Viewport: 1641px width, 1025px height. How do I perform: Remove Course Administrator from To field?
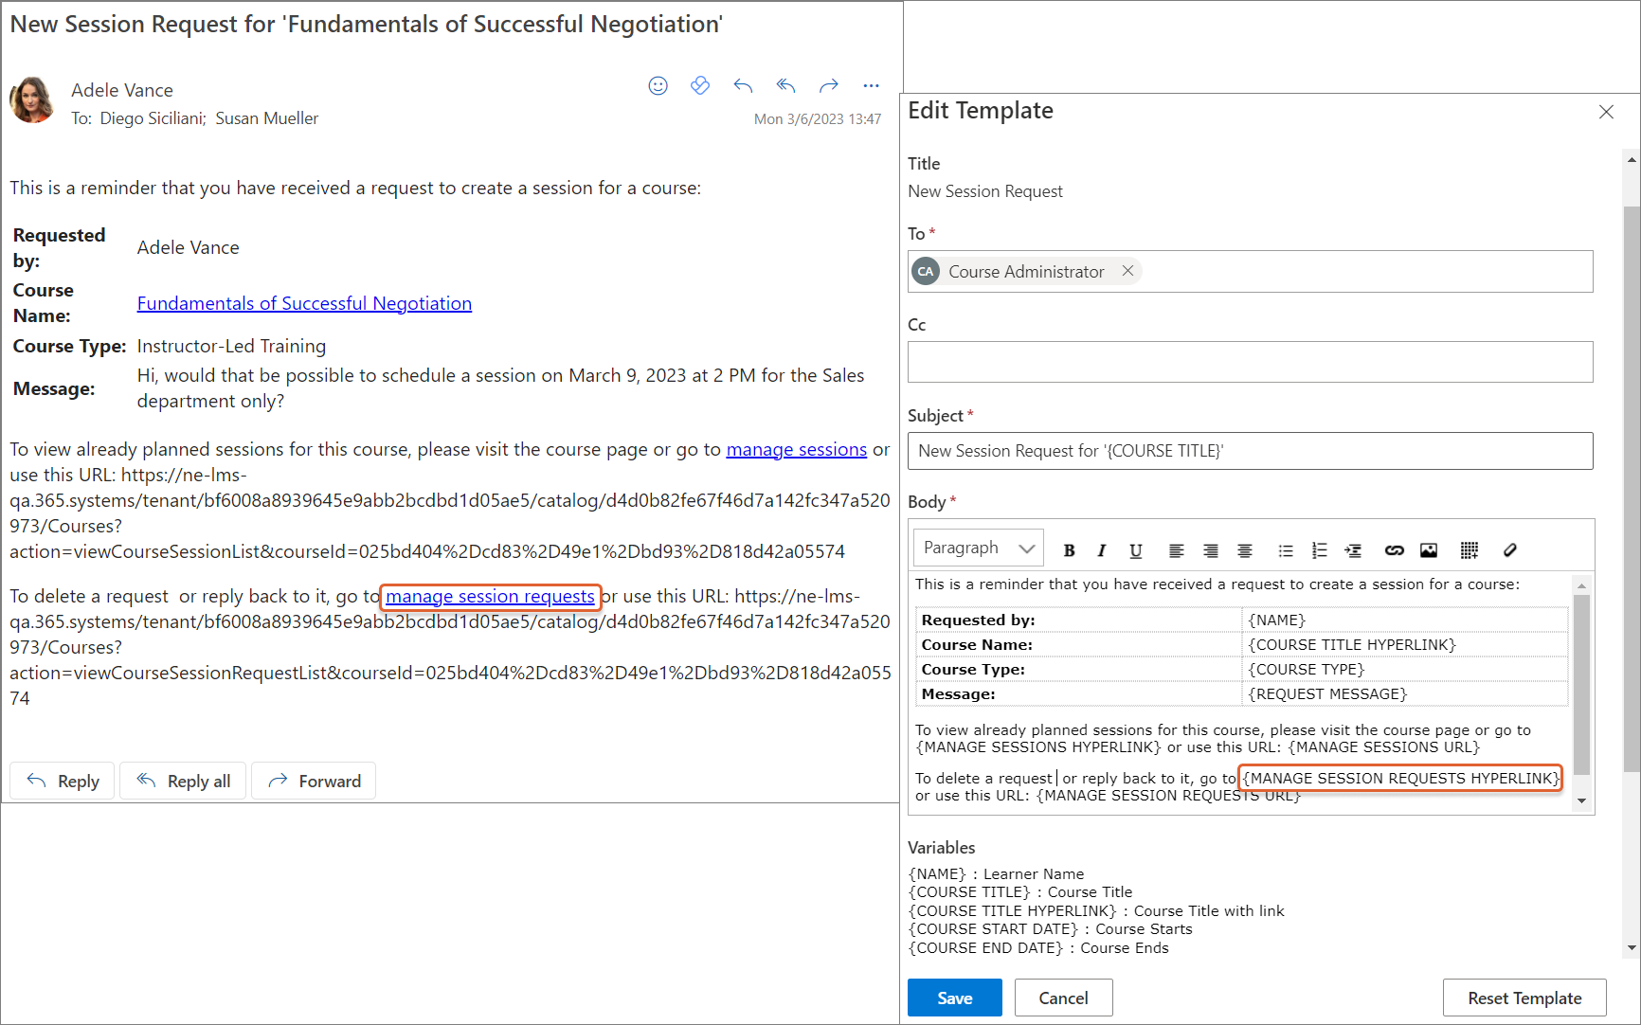pos(1127,271)
